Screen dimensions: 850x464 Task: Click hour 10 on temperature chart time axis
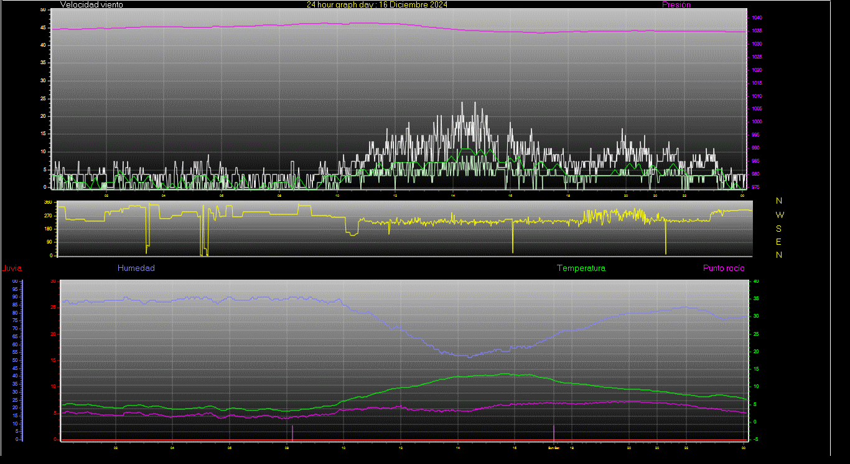343,448
